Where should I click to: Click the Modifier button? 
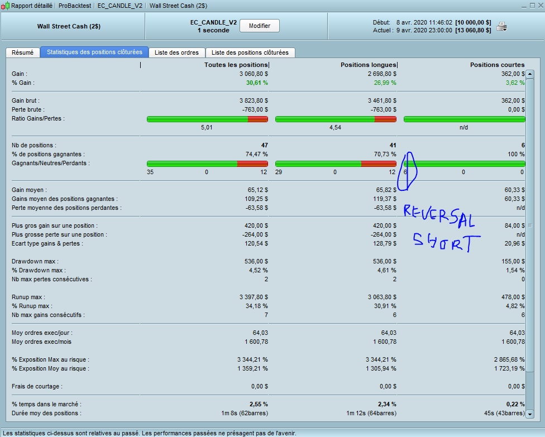(259, 26)
